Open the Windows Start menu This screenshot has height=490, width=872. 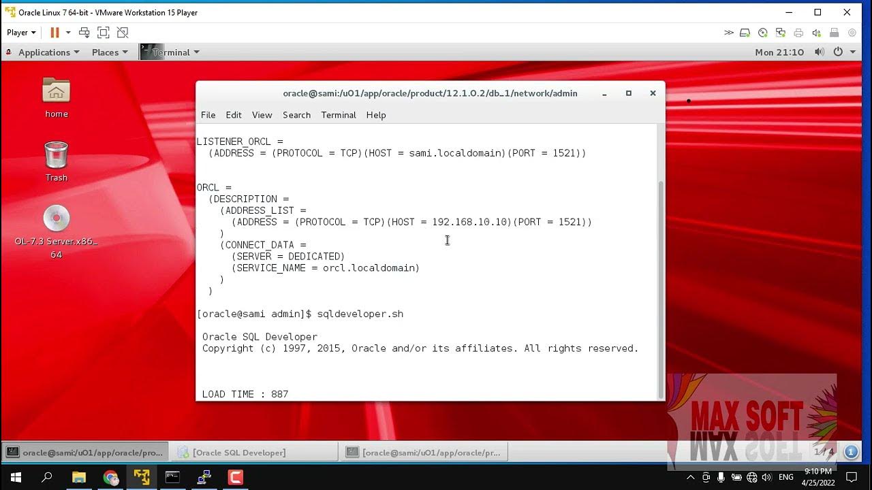point(16,477)
